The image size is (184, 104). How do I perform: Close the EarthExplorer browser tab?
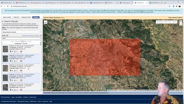click(x=147, y=3)
